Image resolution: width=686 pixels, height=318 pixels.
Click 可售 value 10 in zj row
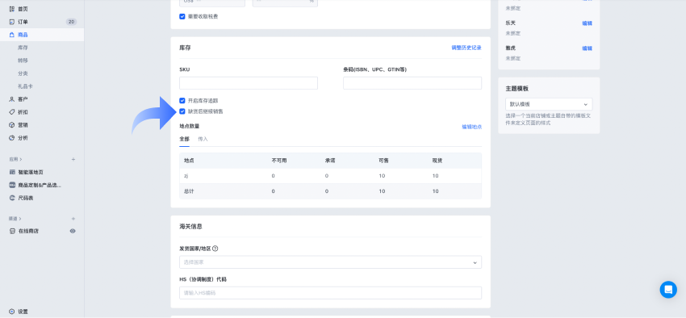382,176
